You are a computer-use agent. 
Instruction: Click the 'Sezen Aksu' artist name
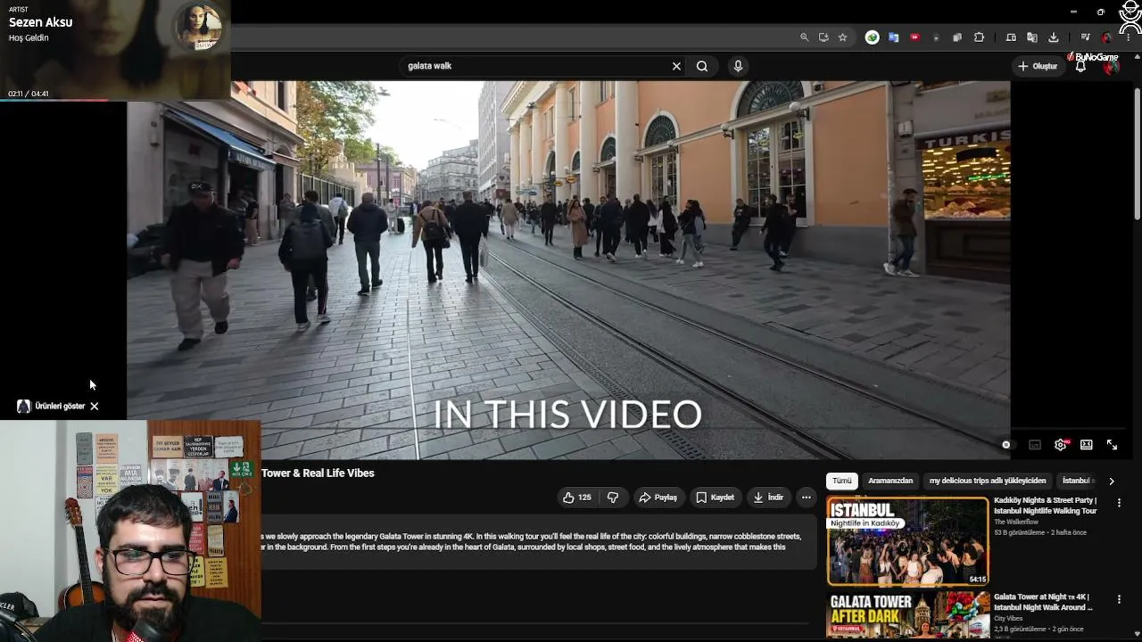pyautogui.click(x=40, y=22)
